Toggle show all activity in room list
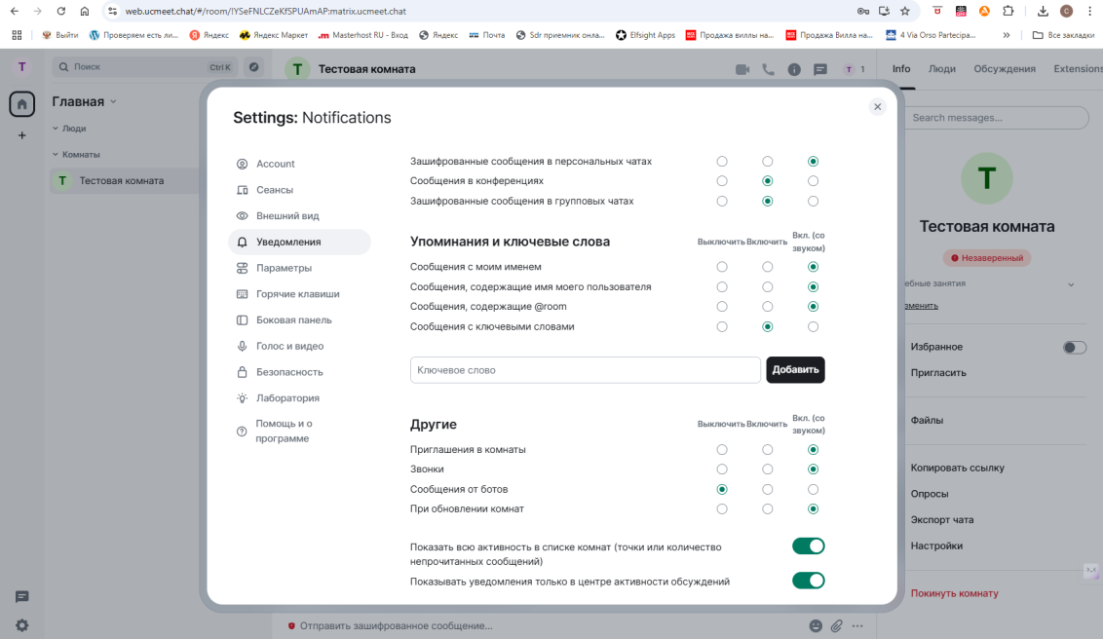 tap(808, 546)
